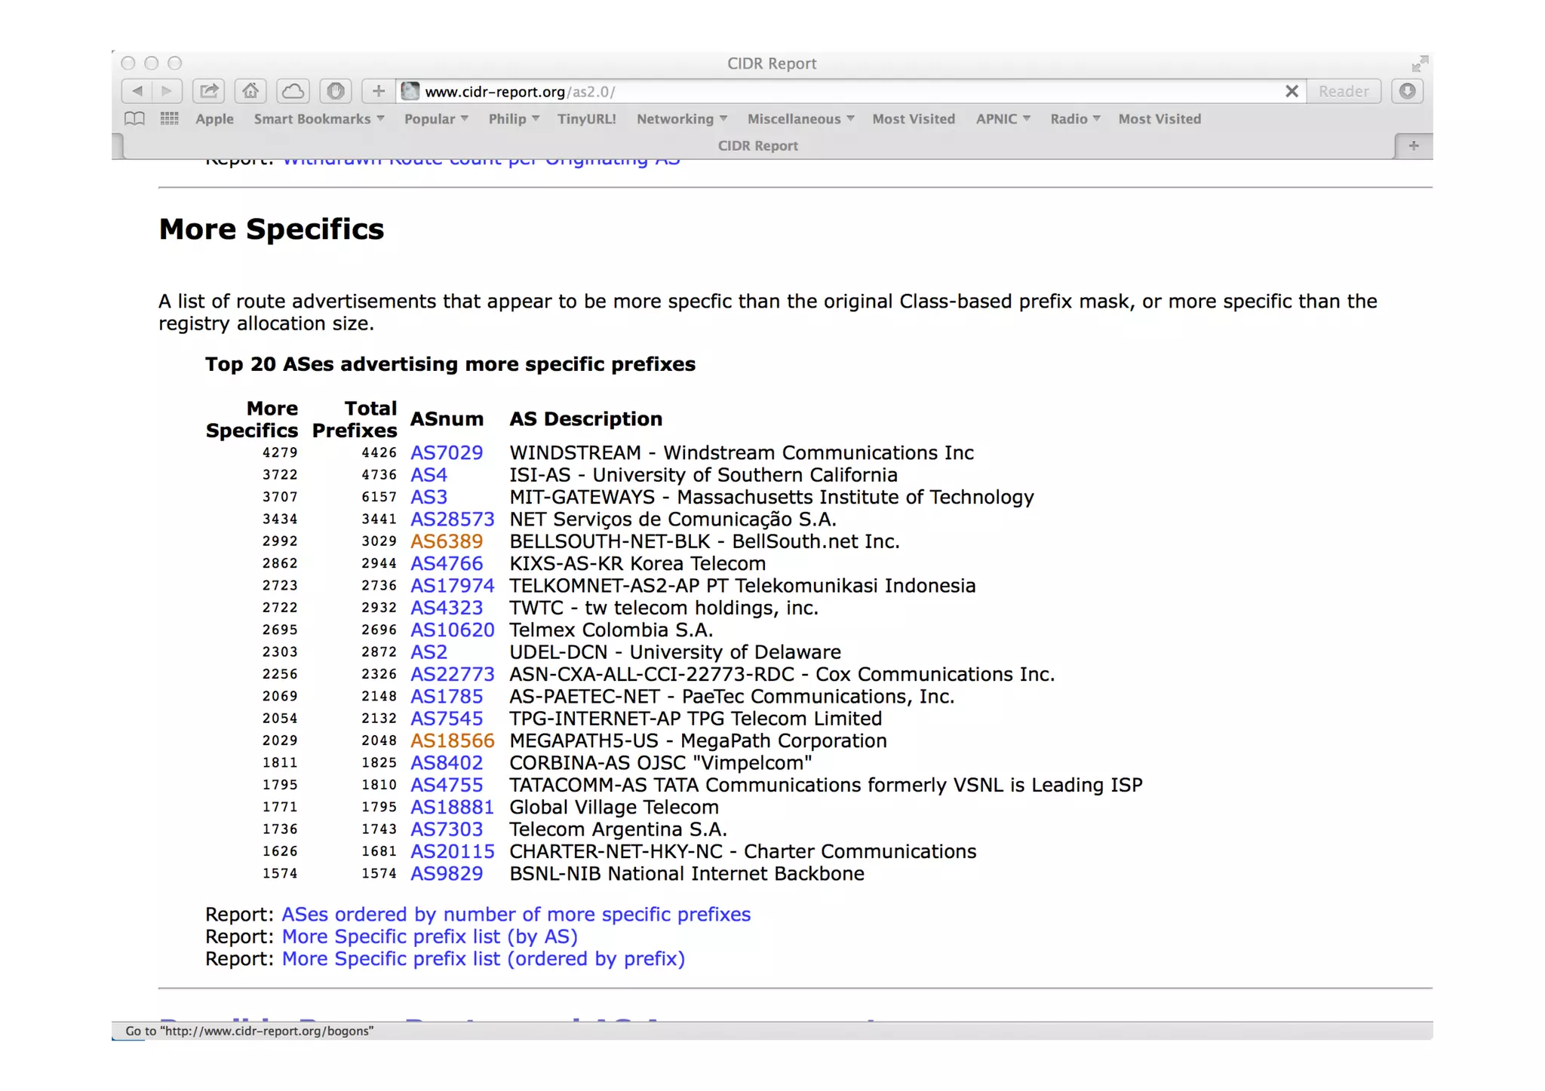Show the Reading List book icon
Viewport: 1545px width, 1091px height.
point(134,119)
